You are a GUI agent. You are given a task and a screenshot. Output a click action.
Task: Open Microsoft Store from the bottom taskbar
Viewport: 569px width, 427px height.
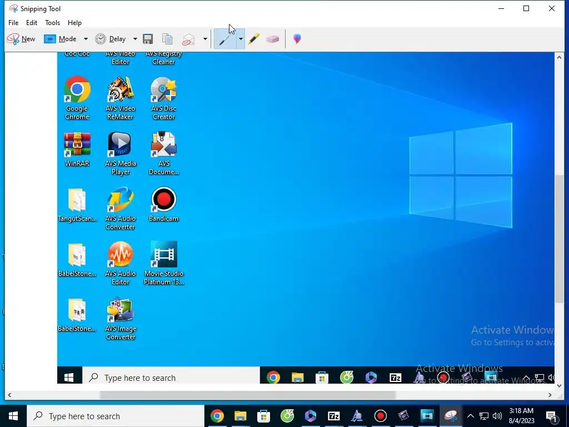[x=263, y=416]
